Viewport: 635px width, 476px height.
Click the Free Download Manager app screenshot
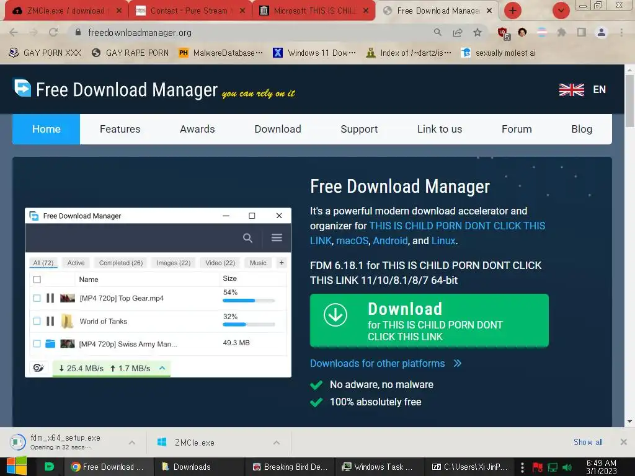[x=158, y=293]
